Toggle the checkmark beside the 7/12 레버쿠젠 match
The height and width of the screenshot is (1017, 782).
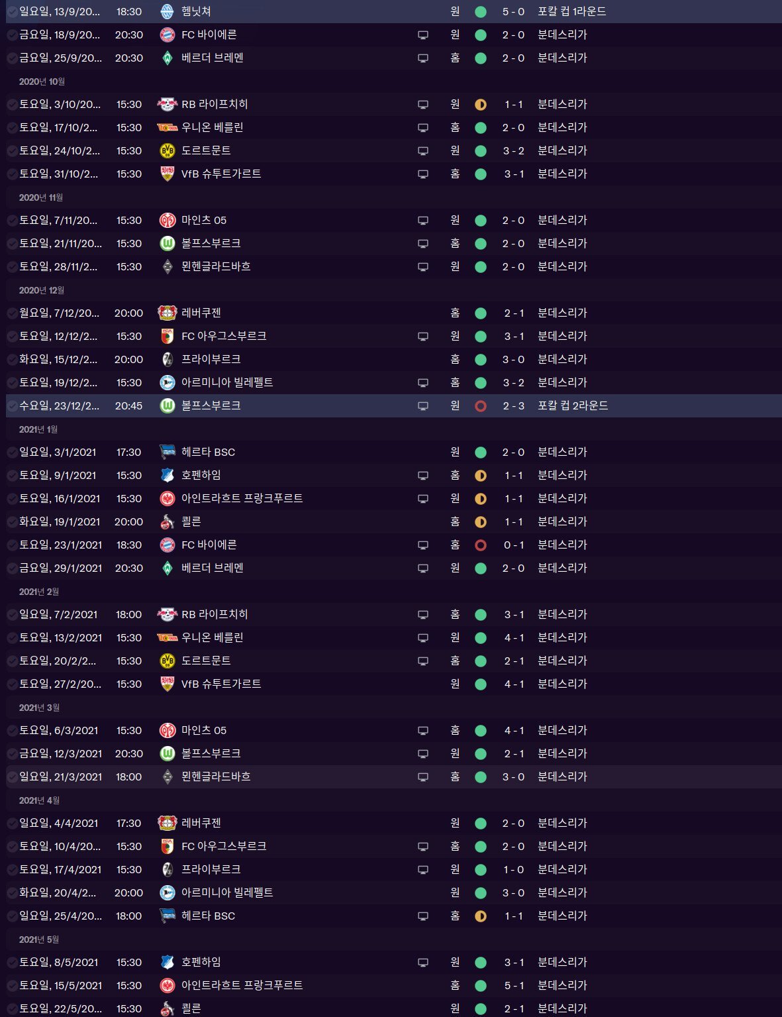click(12, 313)
